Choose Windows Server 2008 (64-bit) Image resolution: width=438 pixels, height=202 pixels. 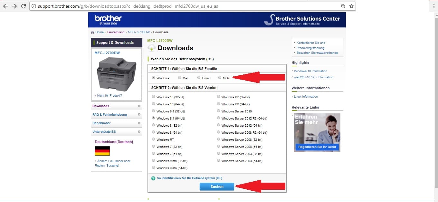click(x=218, y=146)
